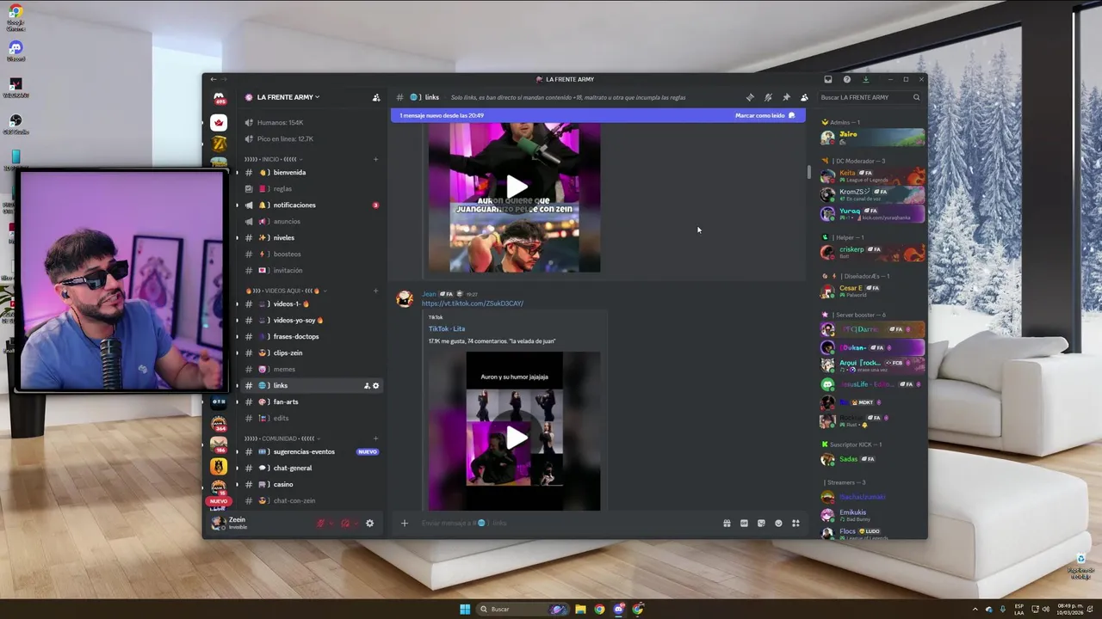Screen dimensions: 1102x619
Task: Open the apps icon in message bar
Action: [796, 523]
